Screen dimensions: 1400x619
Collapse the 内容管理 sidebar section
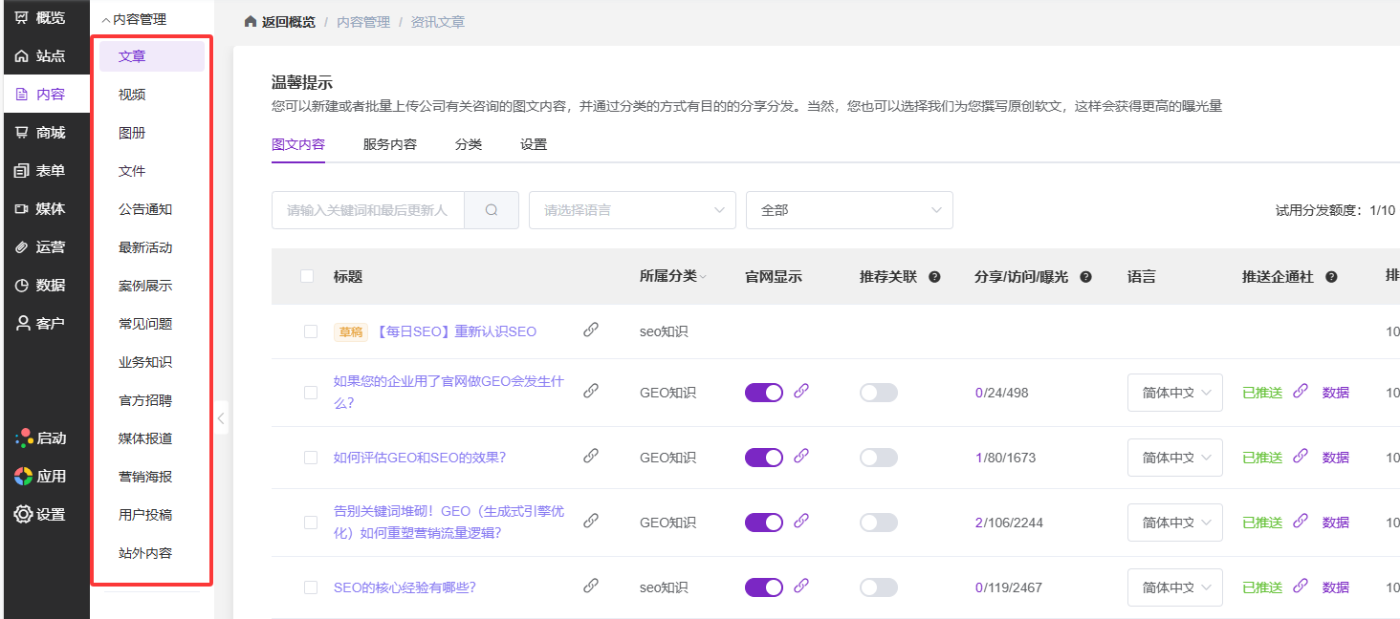134,19
